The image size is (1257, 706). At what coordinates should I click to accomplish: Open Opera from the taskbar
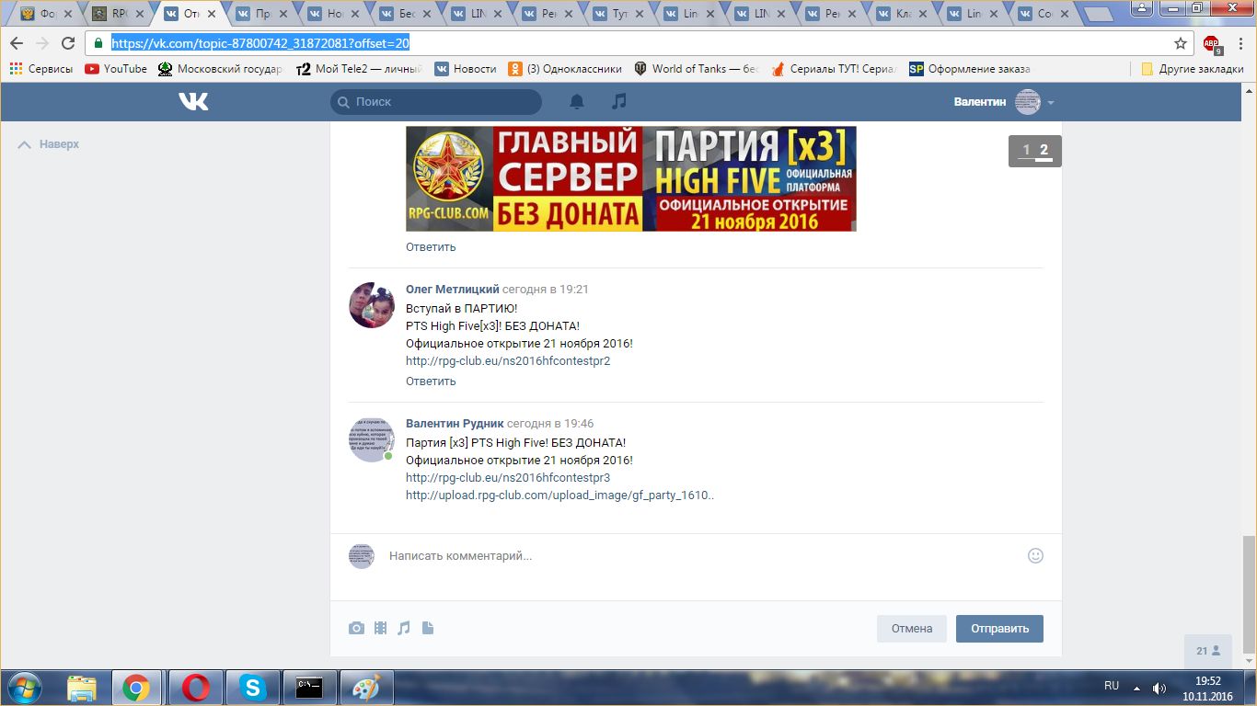[195, 687]
